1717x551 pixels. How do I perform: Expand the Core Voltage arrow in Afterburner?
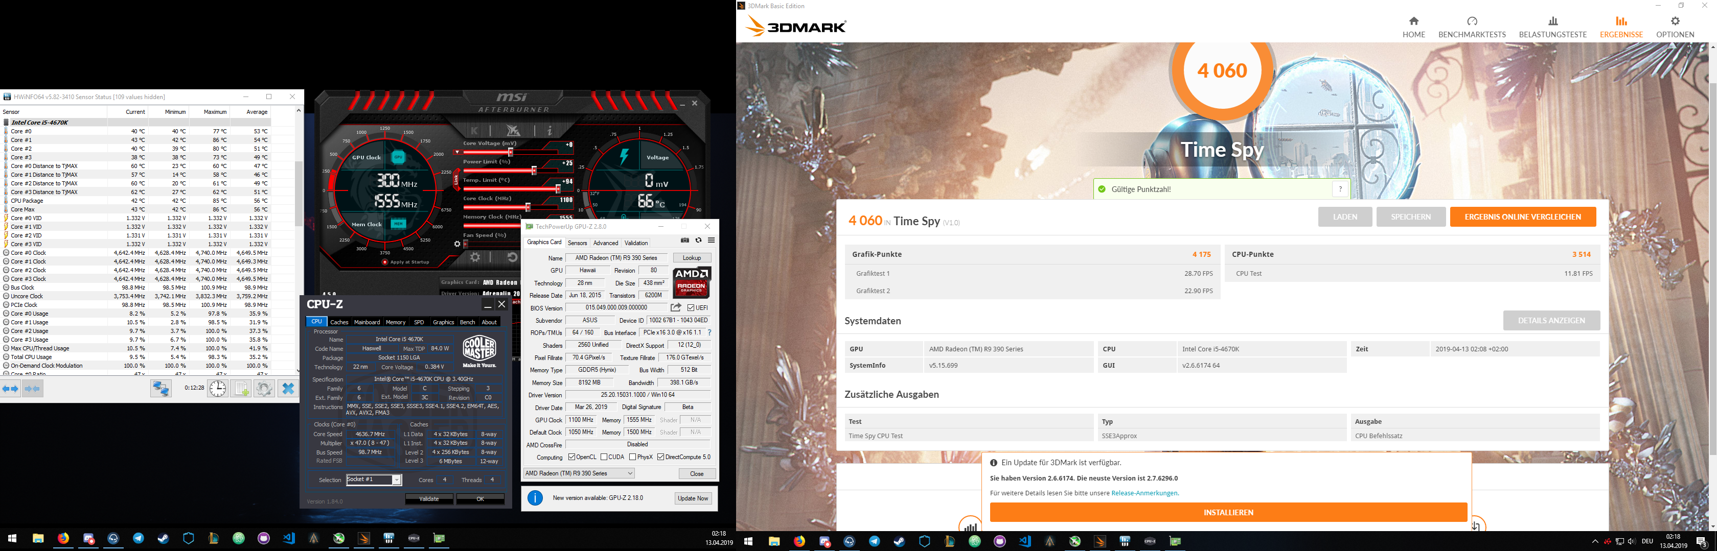[x=456, y=152]
